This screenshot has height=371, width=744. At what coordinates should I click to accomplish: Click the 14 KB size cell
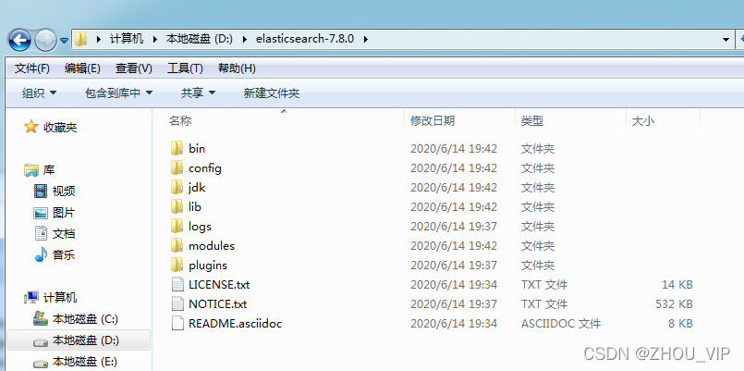coord(677,285)
